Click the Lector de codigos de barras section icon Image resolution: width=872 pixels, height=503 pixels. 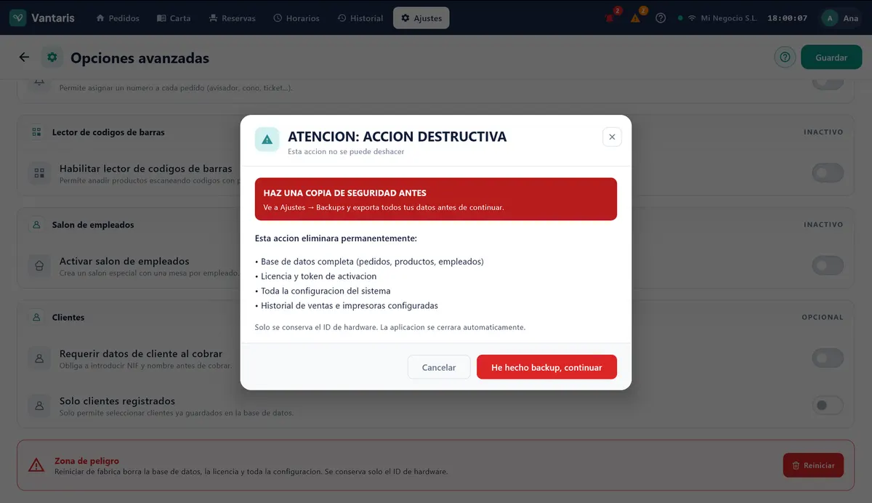(37, 132)
